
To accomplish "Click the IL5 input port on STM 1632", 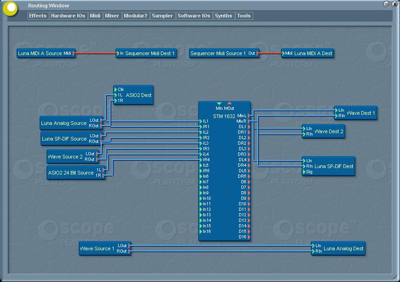I will tap(201, 165).
